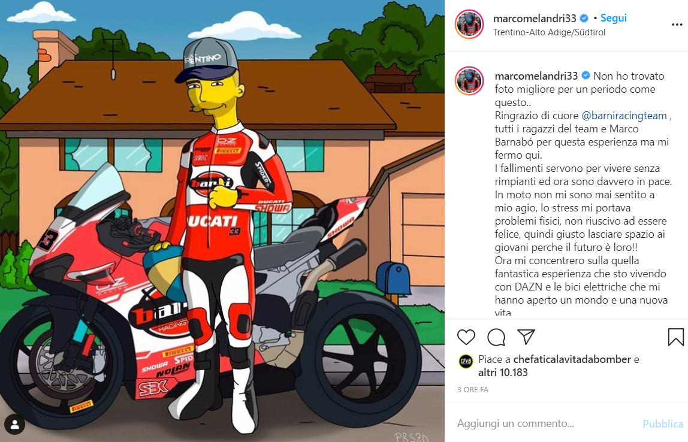
Task: Open the Trentino-Alto Adige/Südtirol location
Action: pos(549,32)
